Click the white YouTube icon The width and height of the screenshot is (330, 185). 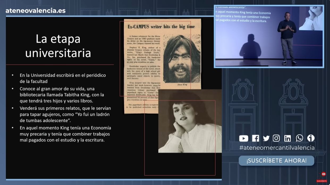244,138
